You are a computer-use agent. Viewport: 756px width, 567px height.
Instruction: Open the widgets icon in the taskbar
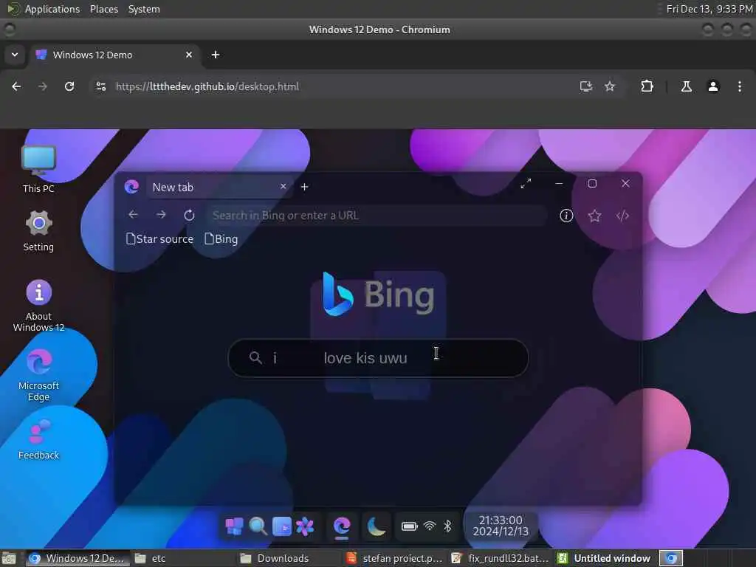pyautogui.click(x=281, y=526)
